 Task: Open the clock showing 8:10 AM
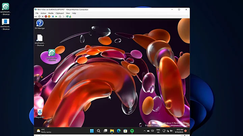pos(179,131)
